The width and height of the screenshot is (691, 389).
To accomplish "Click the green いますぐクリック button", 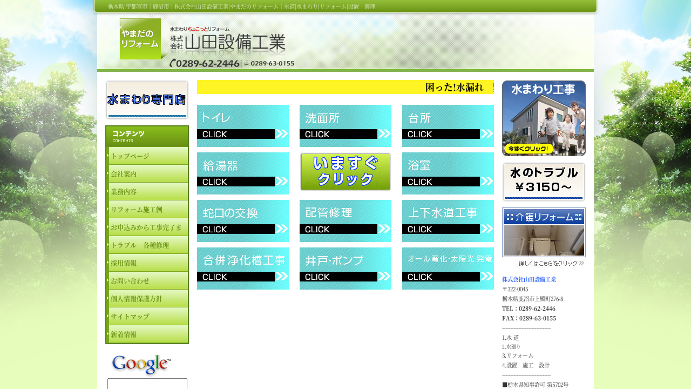I will (345, 172).
